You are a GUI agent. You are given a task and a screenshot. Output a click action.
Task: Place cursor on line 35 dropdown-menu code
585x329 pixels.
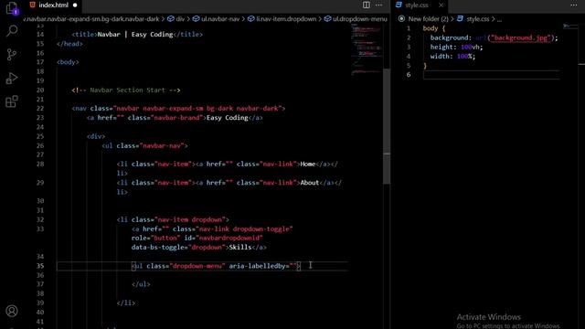[216, 266]
